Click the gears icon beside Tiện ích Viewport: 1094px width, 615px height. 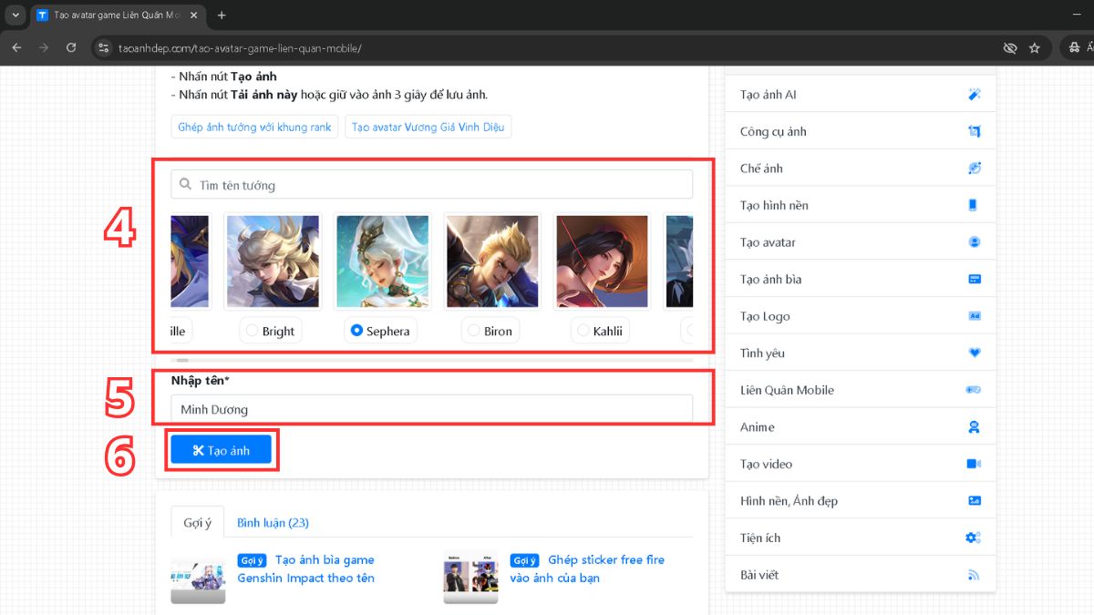point(974,538)
